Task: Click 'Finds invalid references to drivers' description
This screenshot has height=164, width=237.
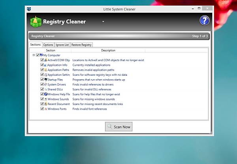Action: [93, 84]
